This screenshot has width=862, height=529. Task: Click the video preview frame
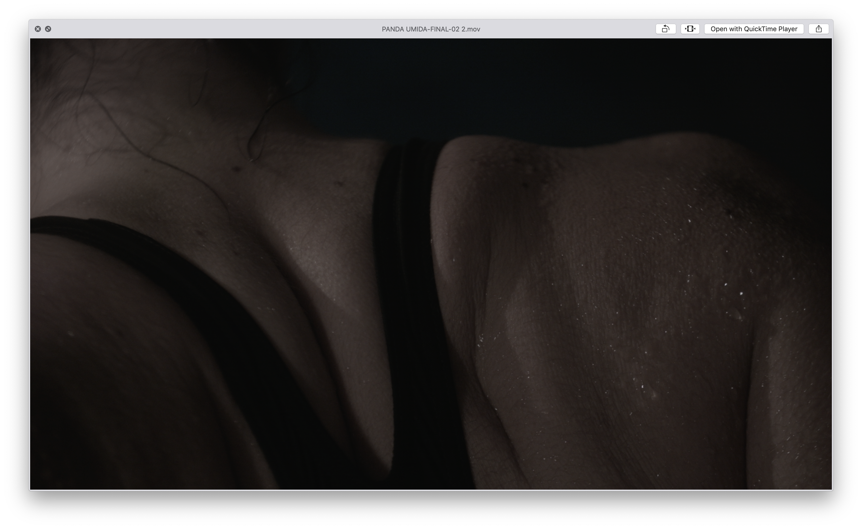tap(431, 264)
